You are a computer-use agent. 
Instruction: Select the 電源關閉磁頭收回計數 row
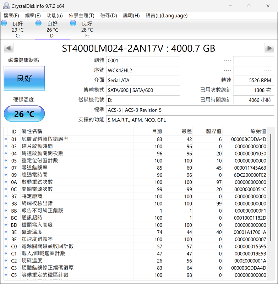point(136,246)
